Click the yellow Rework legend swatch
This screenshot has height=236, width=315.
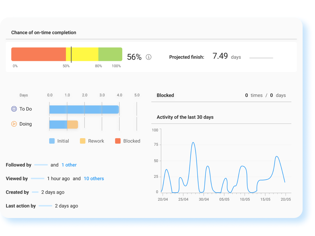click(83, 141)
